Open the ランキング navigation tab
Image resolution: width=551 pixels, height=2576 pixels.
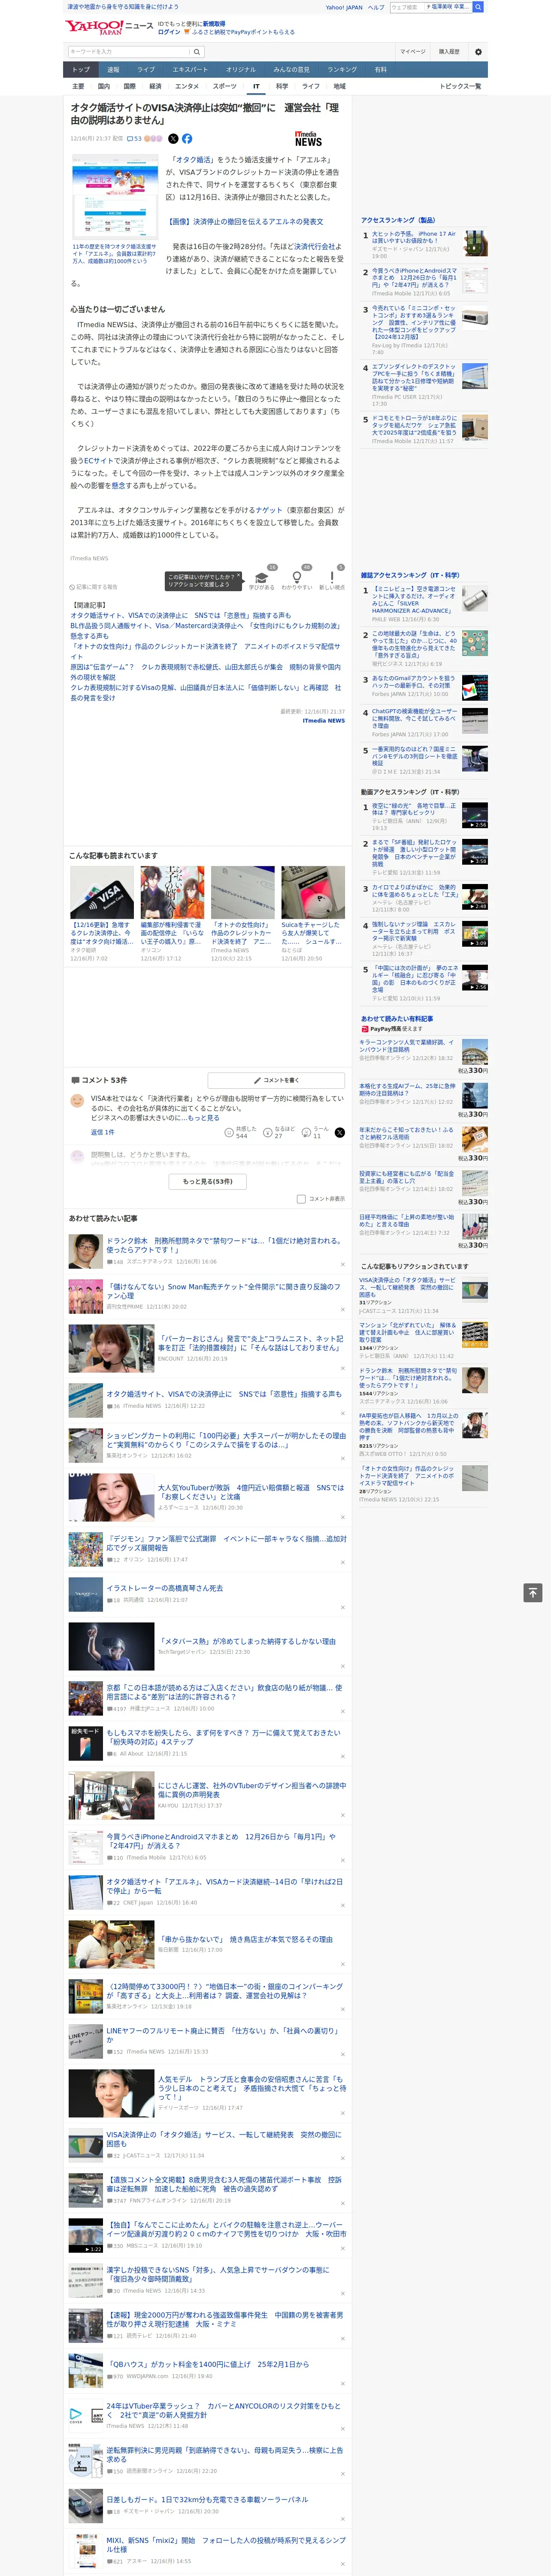pos(342,69)
